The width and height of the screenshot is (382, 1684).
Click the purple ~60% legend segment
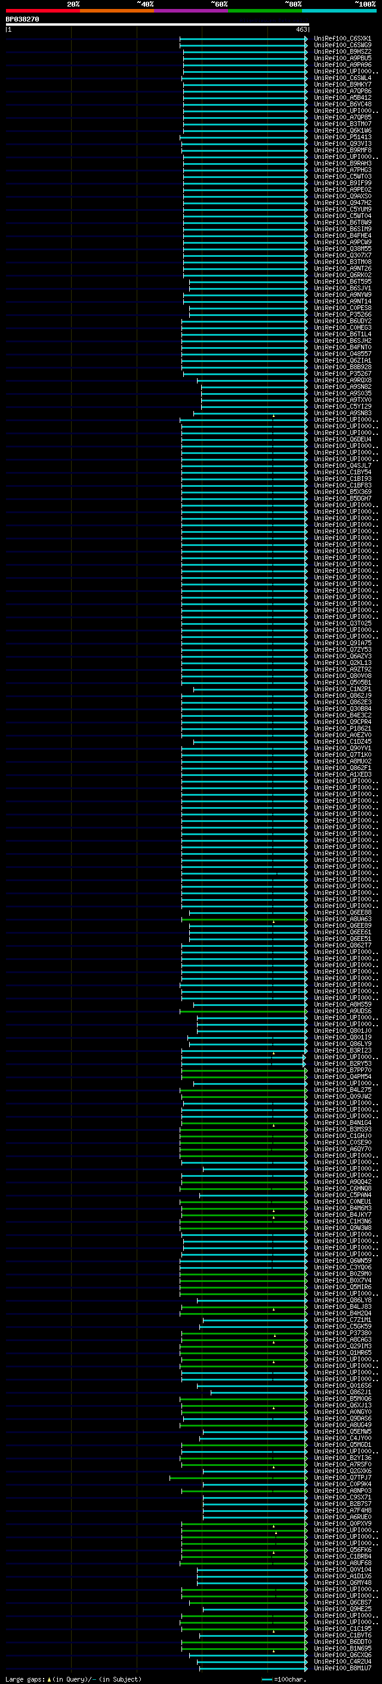(190, 11)
